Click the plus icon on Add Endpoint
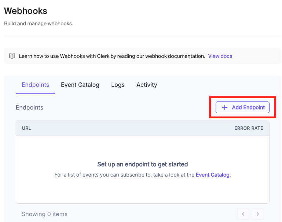282x222 pixels. coord(225,107)
